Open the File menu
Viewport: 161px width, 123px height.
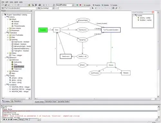point(3,2)
